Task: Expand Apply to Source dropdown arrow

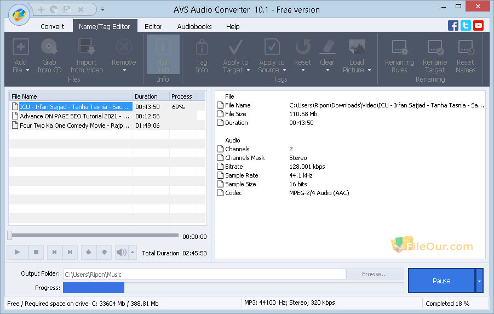Action: (x=284, y=70)
